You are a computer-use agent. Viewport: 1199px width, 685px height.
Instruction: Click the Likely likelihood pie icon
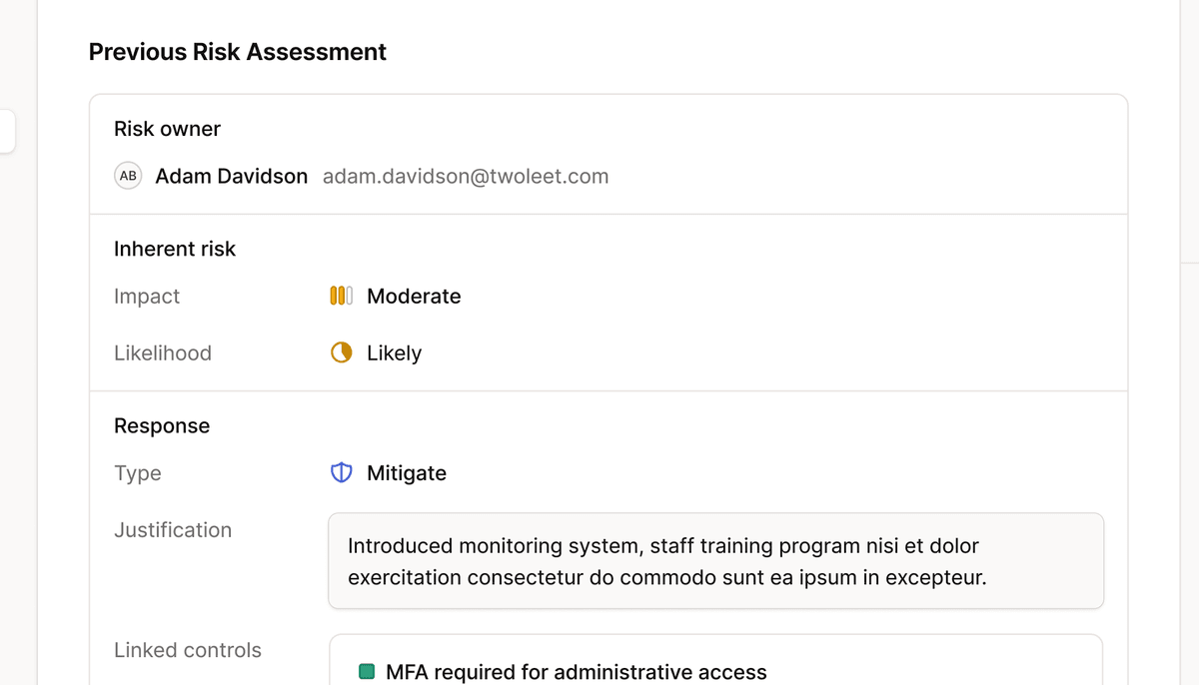(341, 352)
